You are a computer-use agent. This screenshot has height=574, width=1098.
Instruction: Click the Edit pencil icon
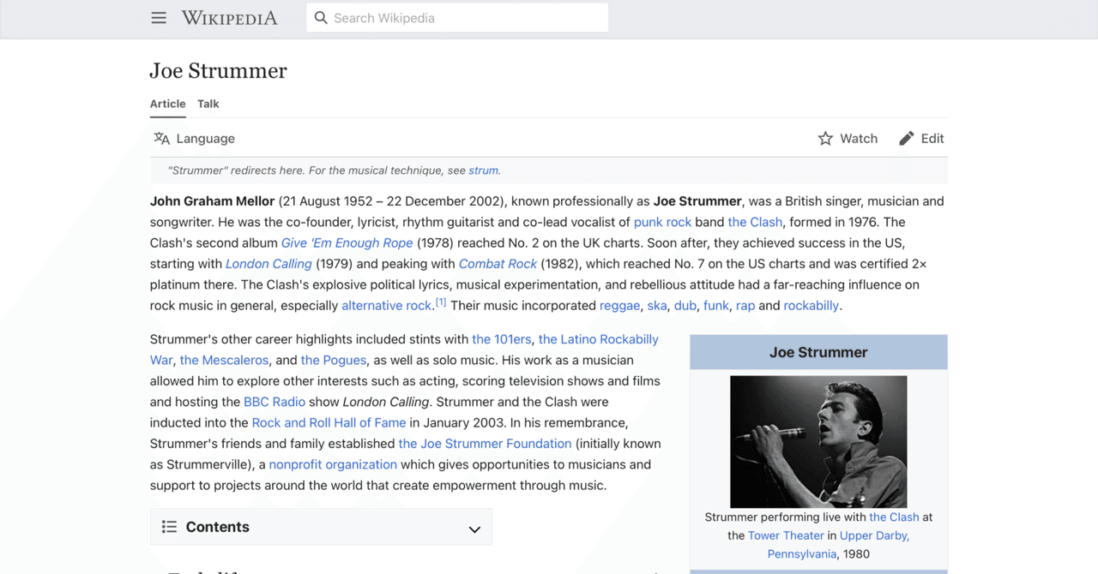pos(907,138)
